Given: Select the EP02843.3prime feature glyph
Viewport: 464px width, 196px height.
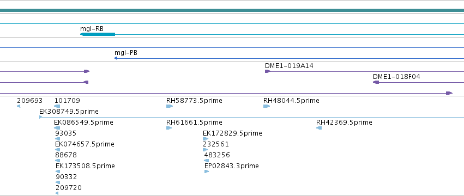Looking at the screenshot, I should pyautogui.click(x=207, y=171).
